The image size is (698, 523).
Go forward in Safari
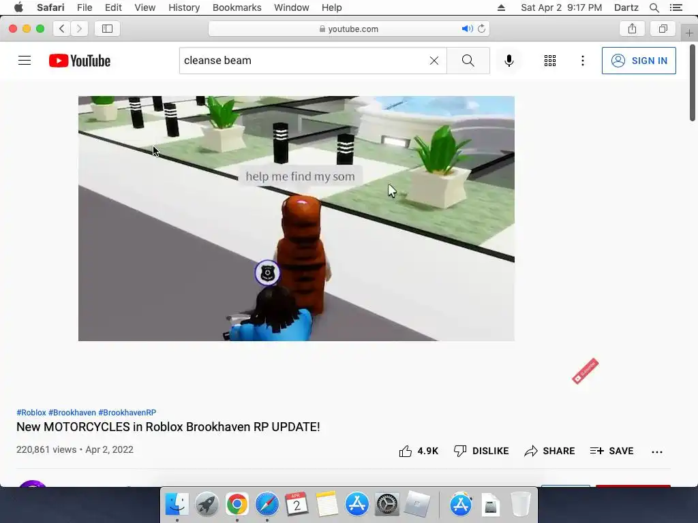[79, 29]
